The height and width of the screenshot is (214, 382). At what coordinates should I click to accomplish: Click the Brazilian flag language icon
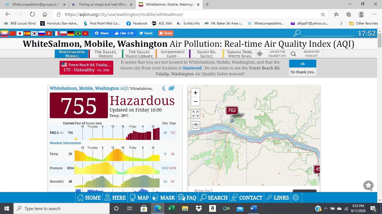(x=78, y=33)
